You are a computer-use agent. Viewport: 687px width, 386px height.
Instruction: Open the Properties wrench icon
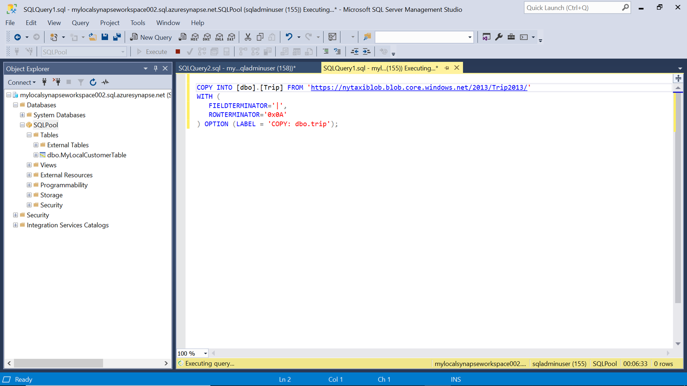click(499, 37)
